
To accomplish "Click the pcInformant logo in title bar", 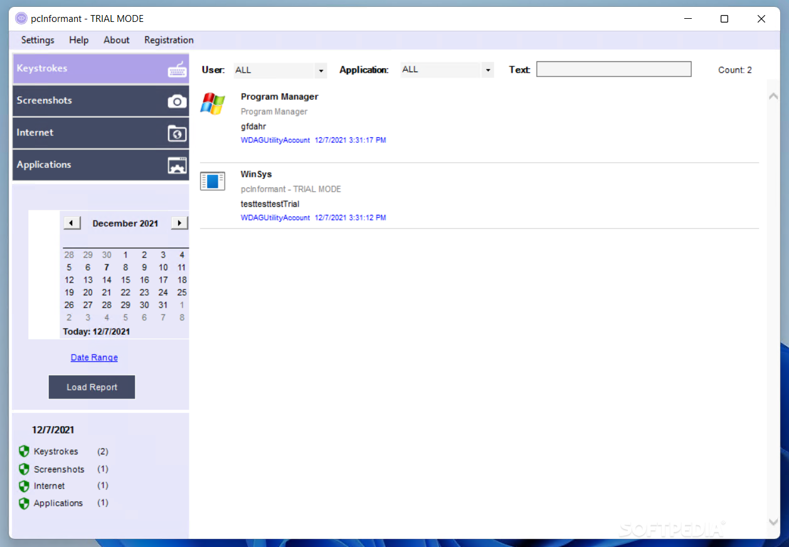I will click(21, 19).
